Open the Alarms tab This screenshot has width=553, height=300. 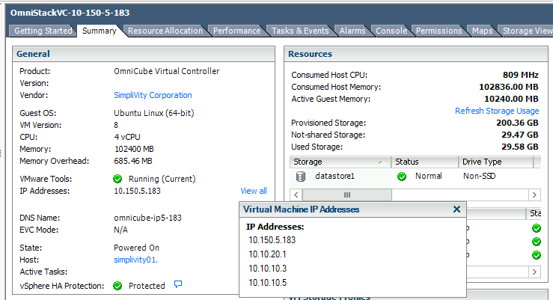click(352, 31)
